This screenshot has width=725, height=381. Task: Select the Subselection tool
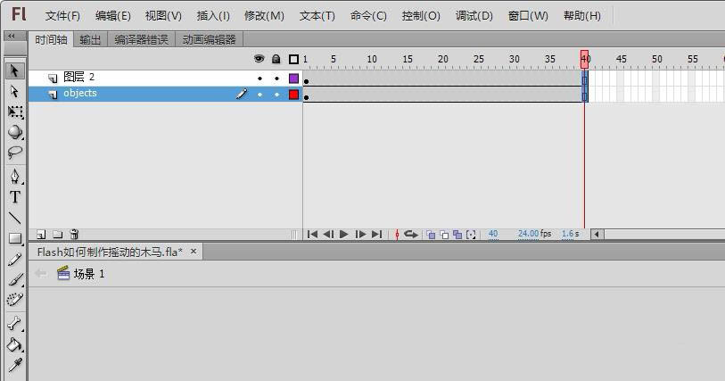point(15,91)
